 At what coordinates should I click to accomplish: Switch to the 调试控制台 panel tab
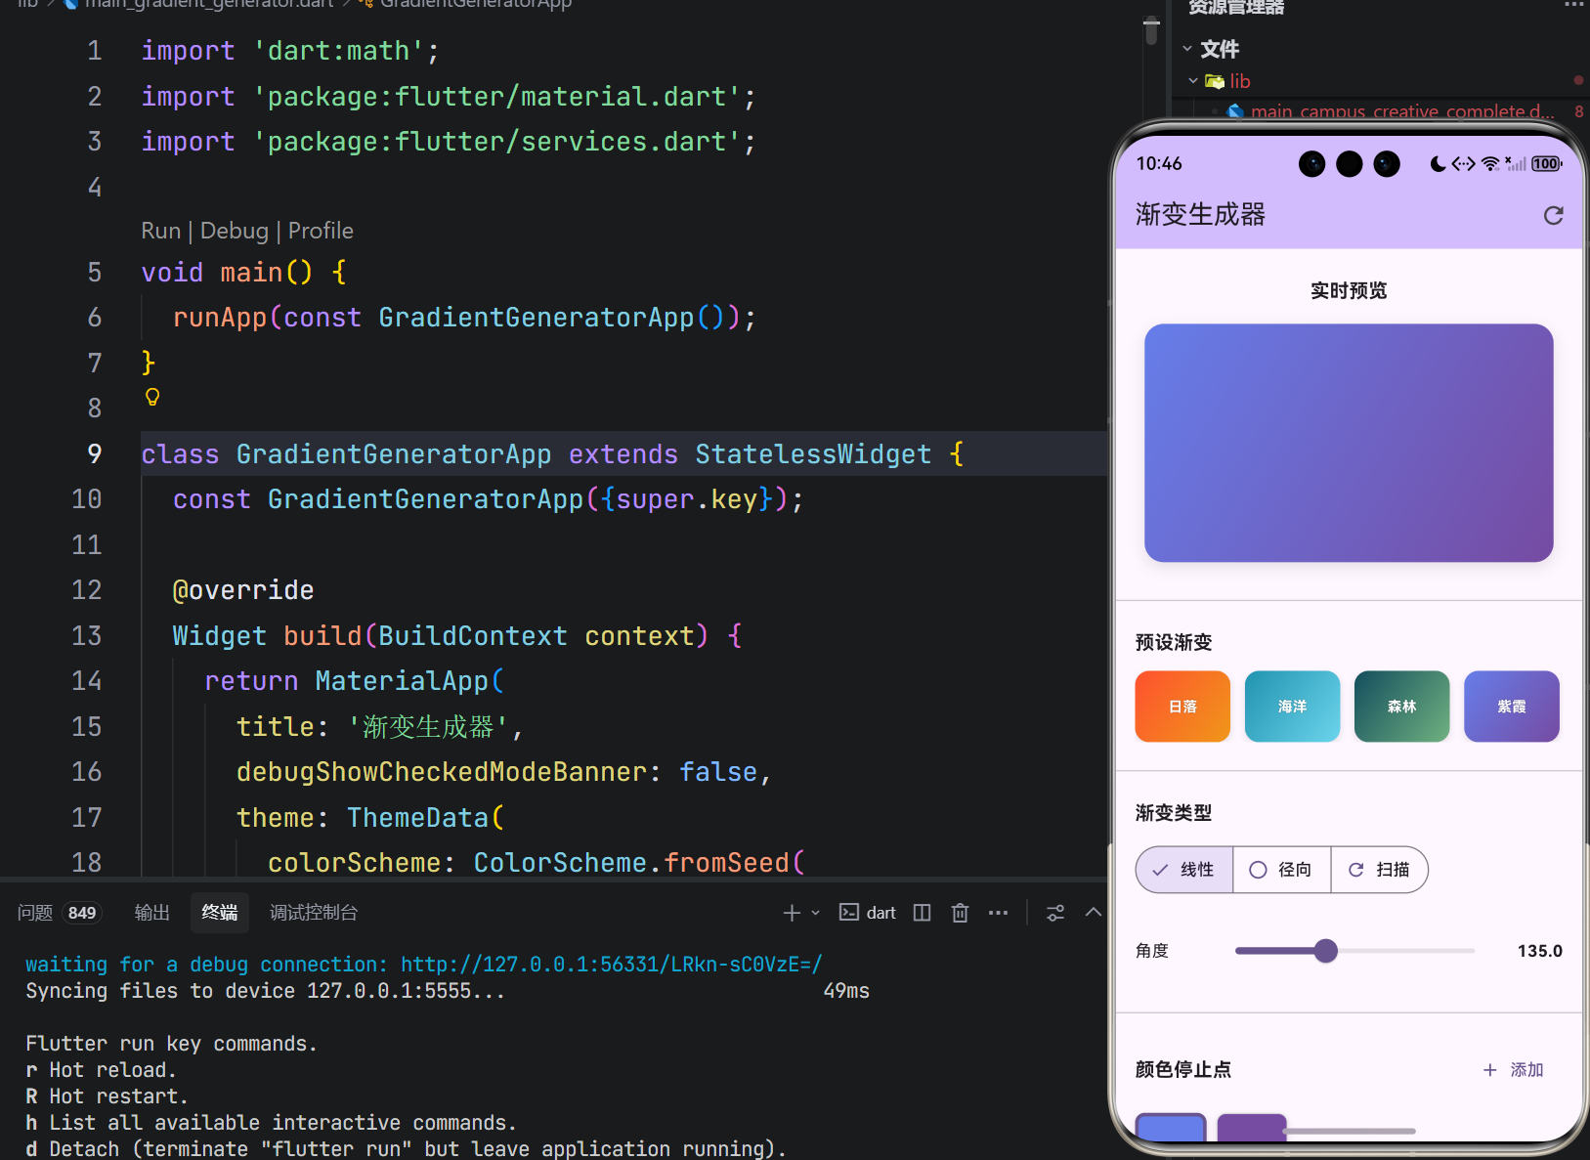click(x=313, y=913)
